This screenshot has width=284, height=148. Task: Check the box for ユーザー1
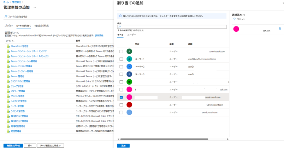[x=121, y=59]
